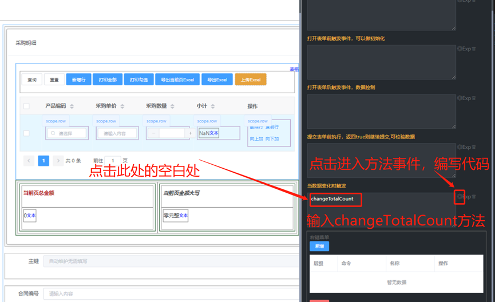Click scope.row tag above 产品编码 cell
Screen dimensions: 495x302
56,121
